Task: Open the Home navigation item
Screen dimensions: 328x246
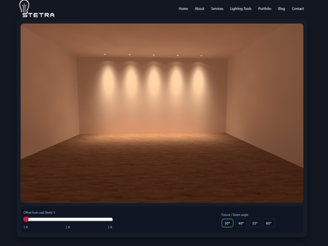Action: [x=183, y=8]
